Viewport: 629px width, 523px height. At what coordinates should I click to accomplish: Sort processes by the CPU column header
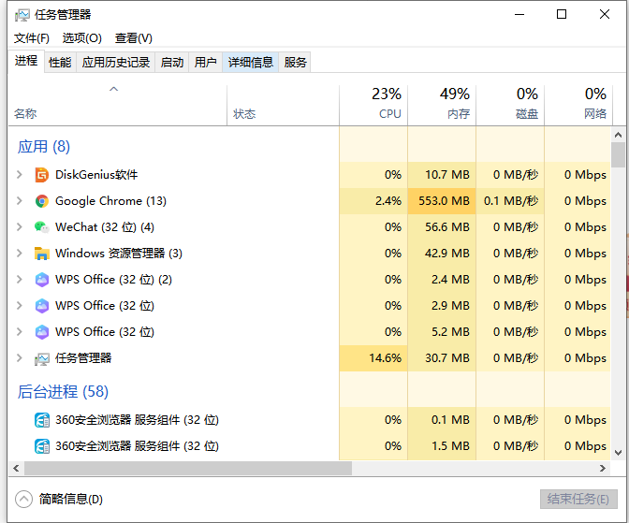(373, 104)
